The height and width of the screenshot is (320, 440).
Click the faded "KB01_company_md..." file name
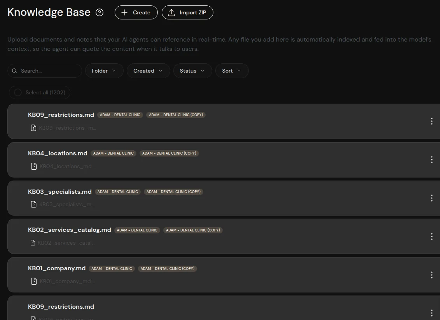coord(67,281)
